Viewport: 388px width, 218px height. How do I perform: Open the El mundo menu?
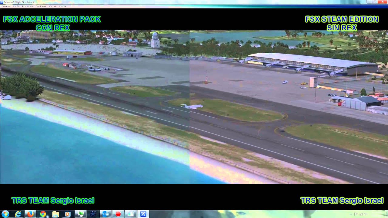[x=27, y=6]
